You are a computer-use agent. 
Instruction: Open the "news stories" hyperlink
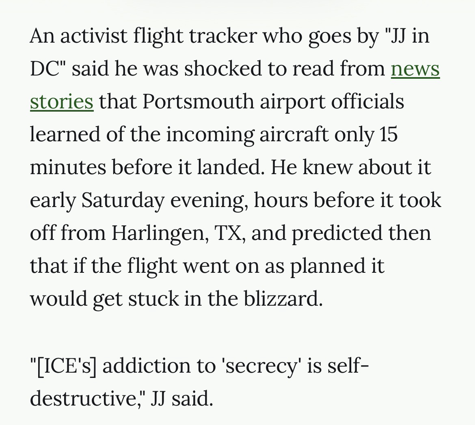(415, 69)
